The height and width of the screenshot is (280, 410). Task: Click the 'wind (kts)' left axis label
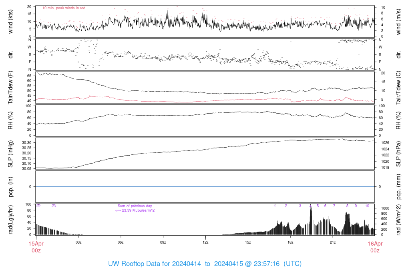pyautogui.click(x=10, y=22)
